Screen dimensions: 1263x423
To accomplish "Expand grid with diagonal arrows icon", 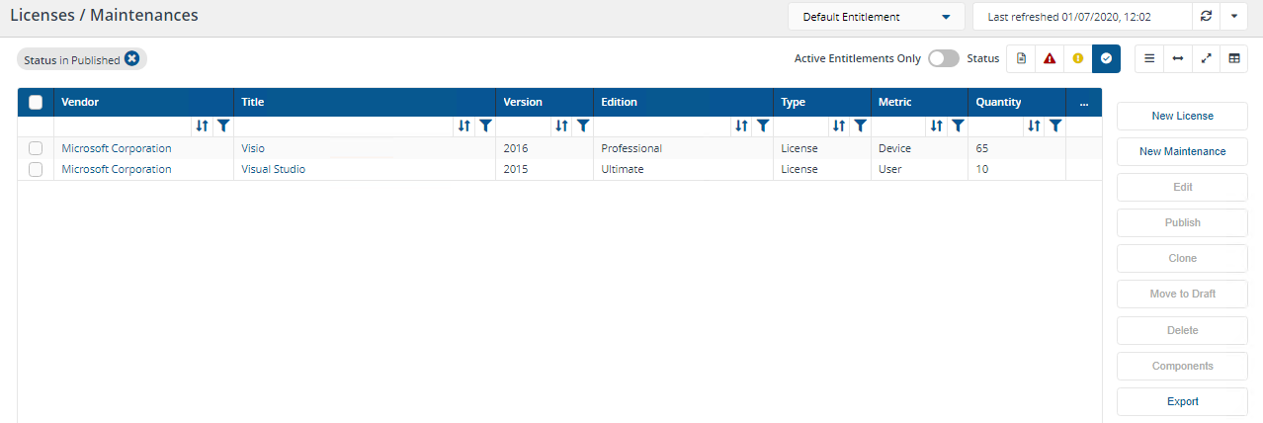I will (1206, 58).
